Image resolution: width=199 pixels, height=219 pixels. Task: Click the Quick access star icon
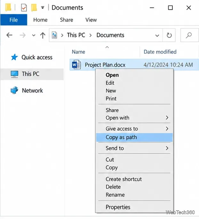(14, 57)
